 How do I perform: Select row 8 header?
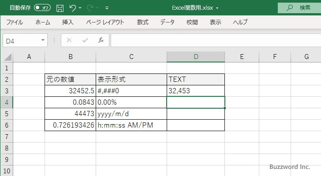(x=7, y=148)
